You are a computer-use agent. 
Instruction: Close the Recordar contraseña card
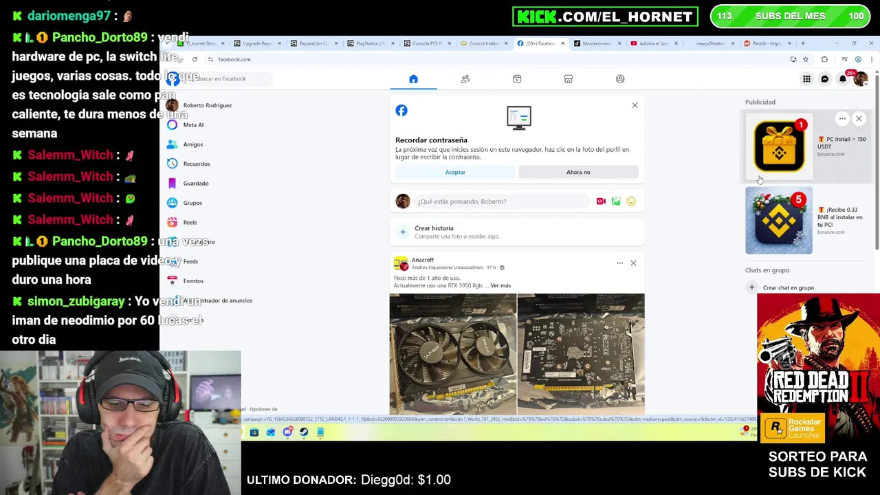click(635, 105)
